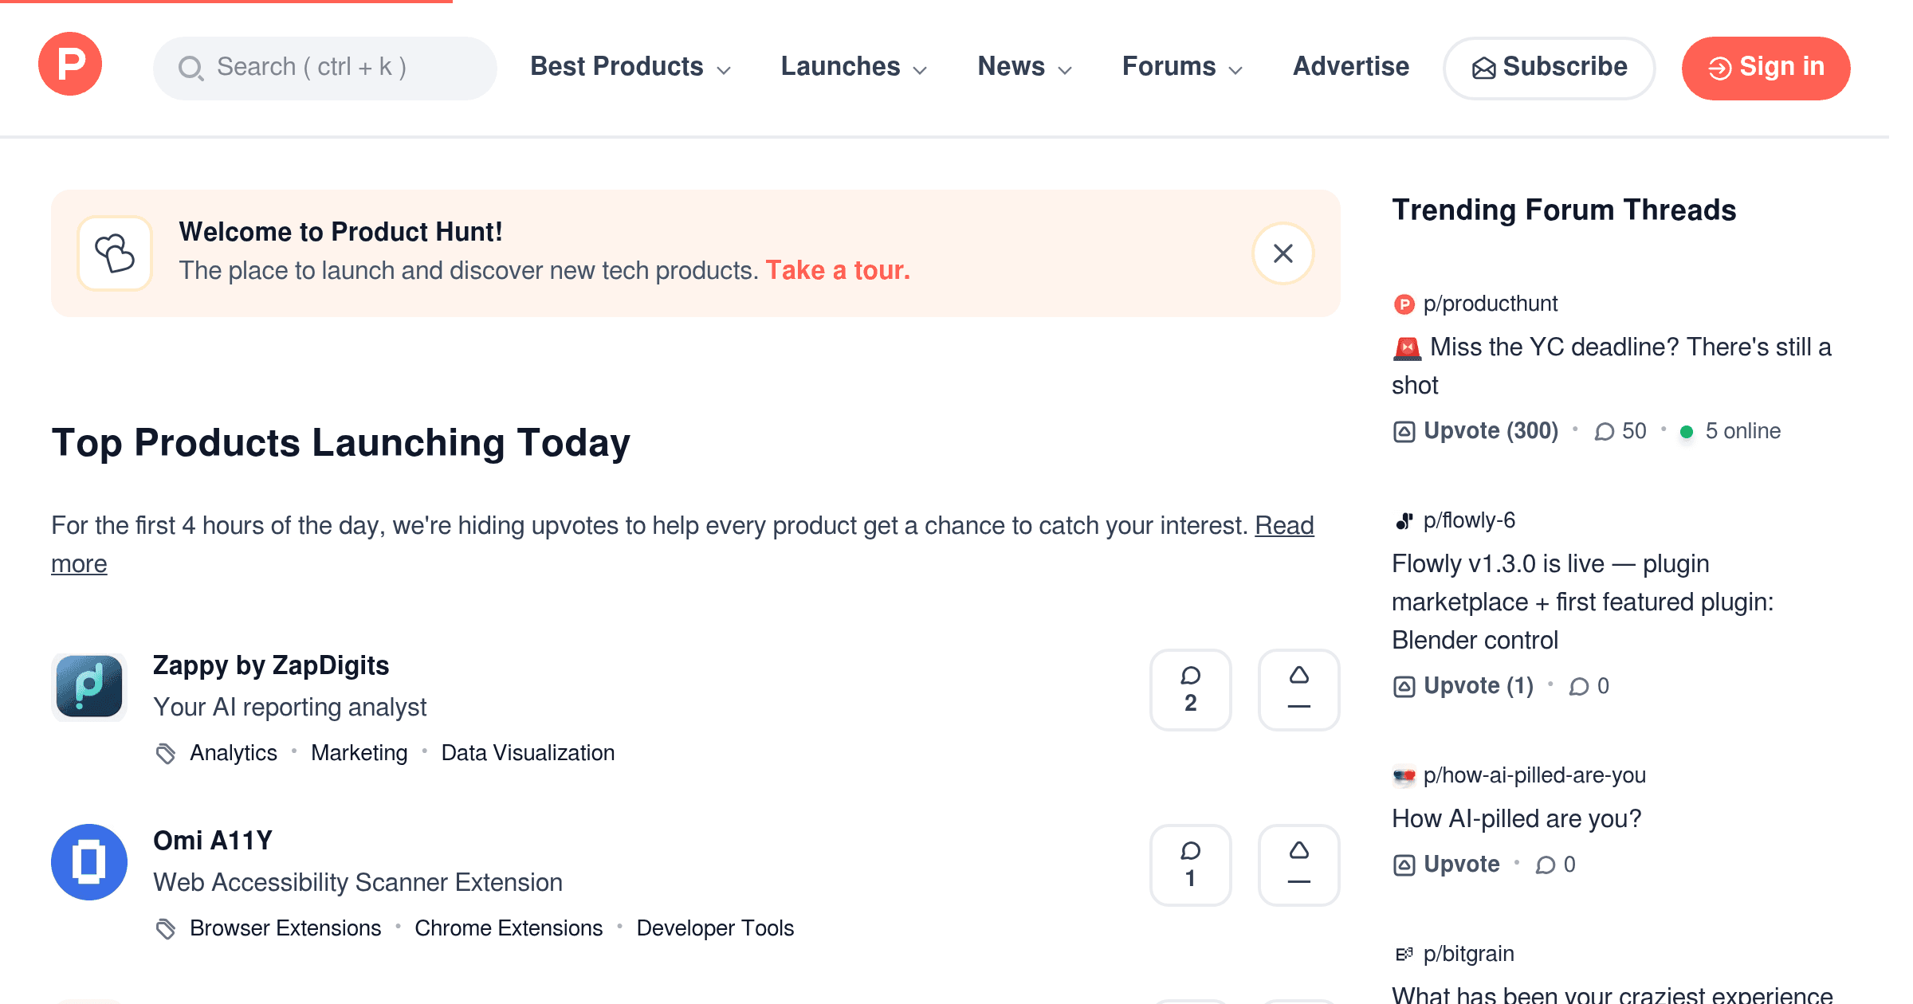Open the Flowly v1.3.0 is live thread

click(x=1583, y=602)
